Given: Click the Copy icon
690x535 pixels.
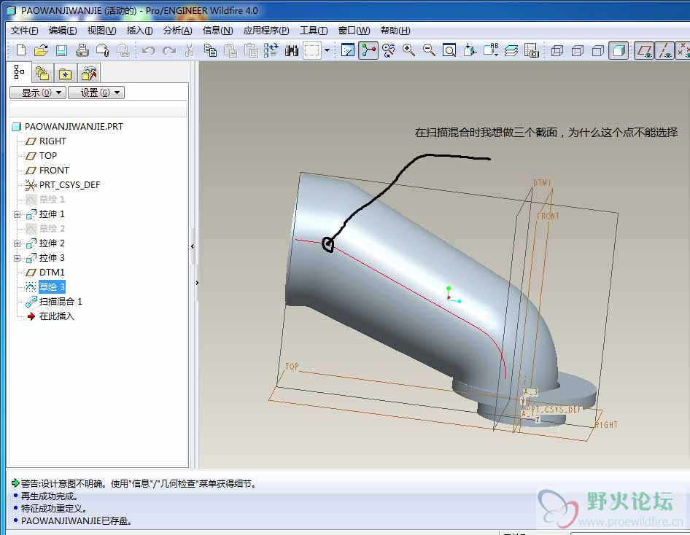Looking at the screenshot, I should pyautogui.click(x=210, y=50).
